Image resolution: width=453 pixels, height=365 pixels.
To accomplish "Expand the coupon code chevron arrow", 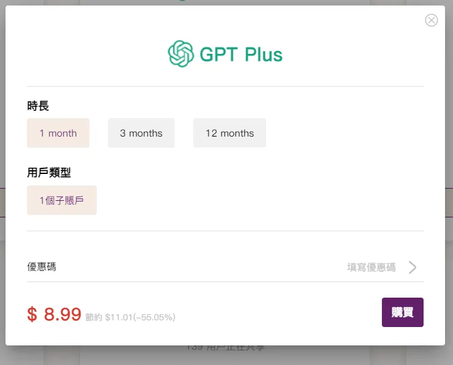I will click(413, 267).
